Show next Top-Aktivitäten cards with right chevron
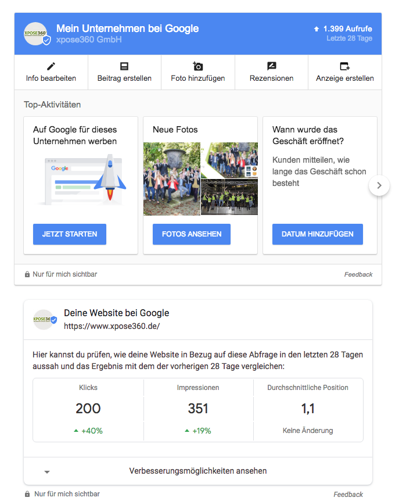The image size is (399, 501). [x=379, y=185]
